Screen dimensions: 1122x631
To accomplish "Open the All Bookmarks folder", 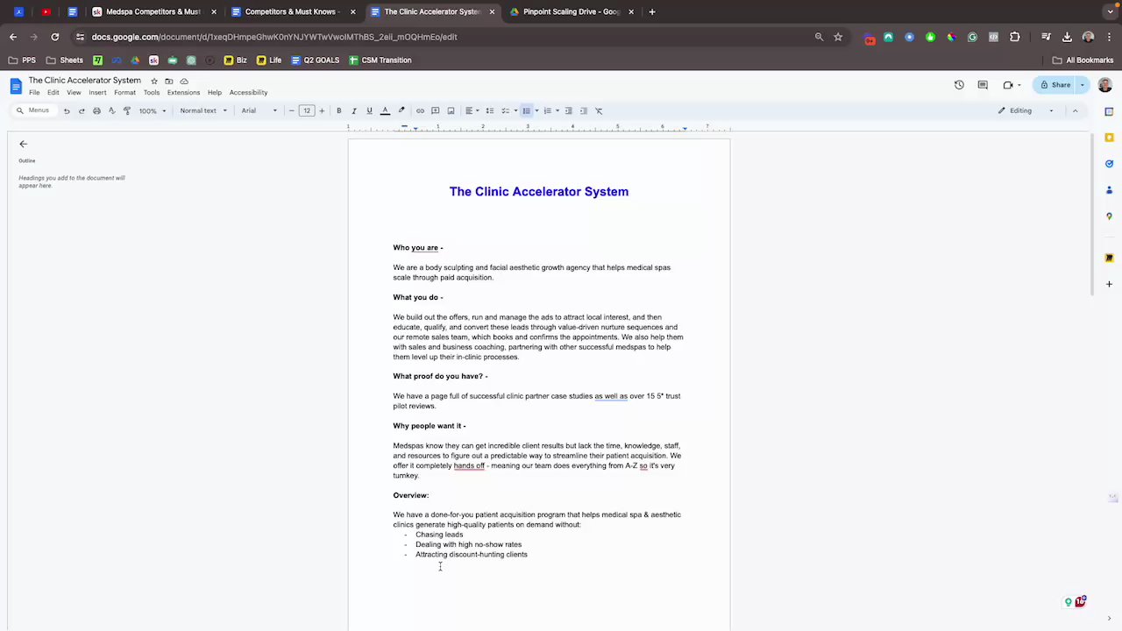I will click(x=1083, y=60).
